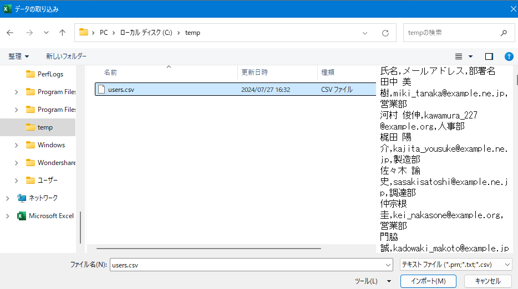Click the ファイル名 input field

point(246,265)
